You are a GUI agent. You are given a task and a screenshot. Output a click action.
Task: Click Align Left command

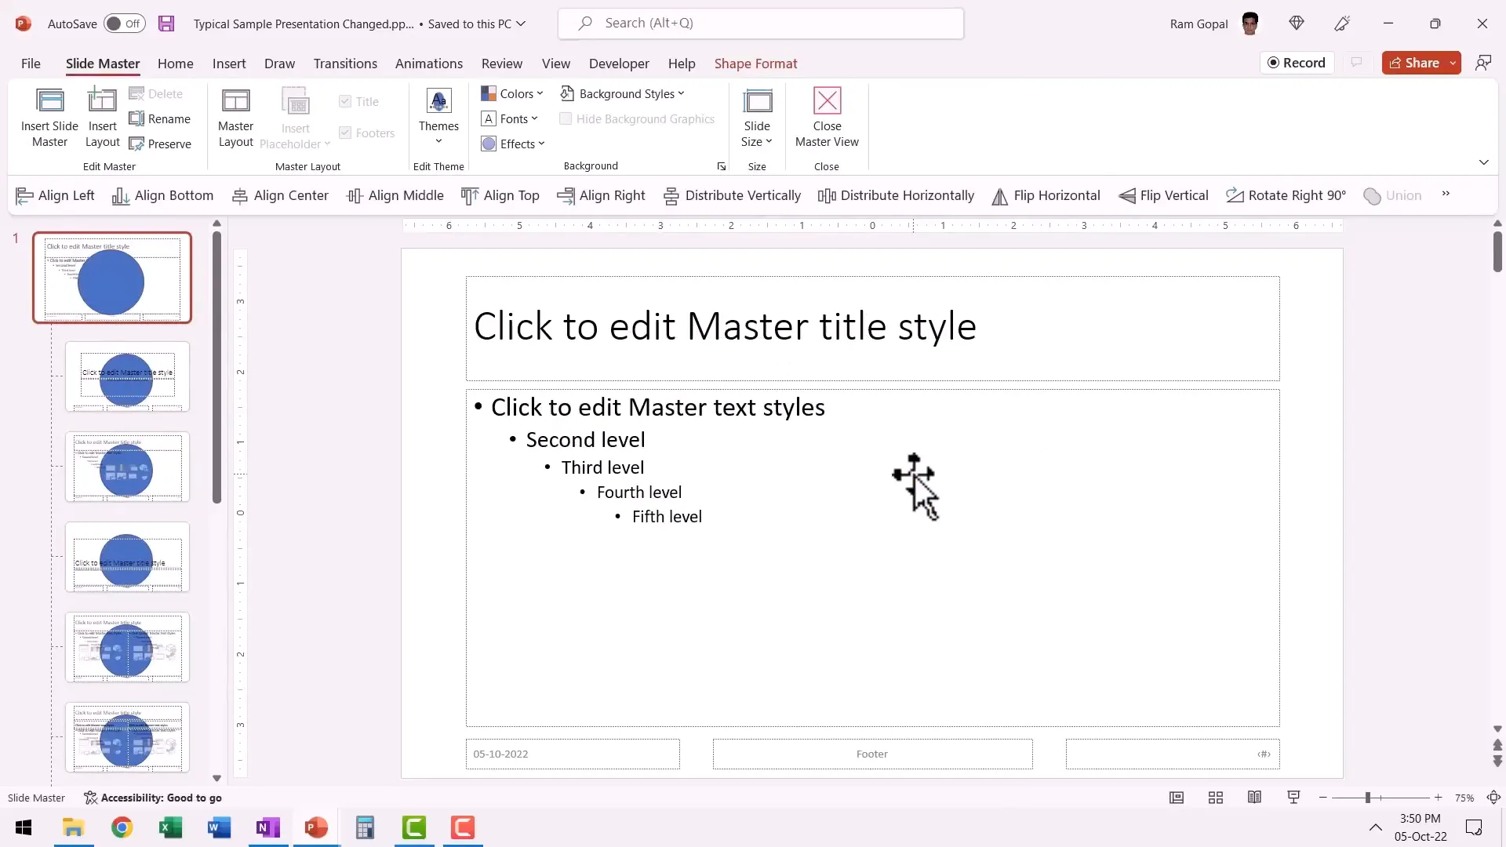click(56, 195)
